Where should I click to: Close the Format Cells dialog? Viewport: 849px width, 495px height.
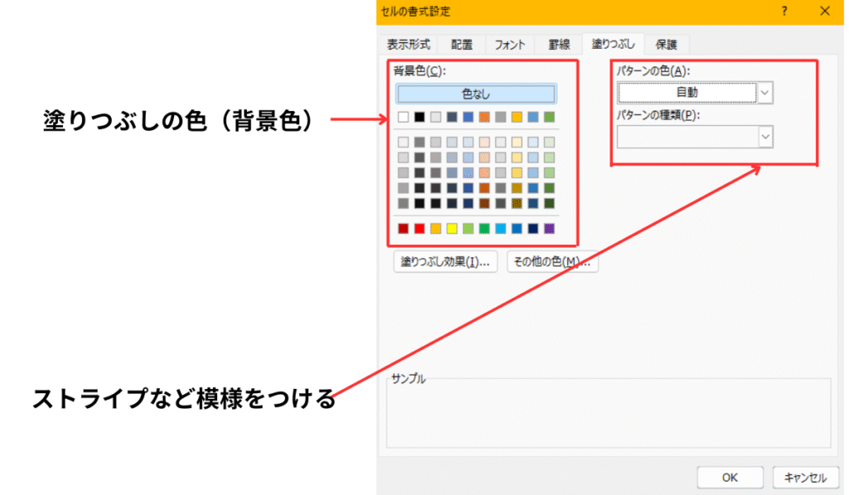coord(824,12)
